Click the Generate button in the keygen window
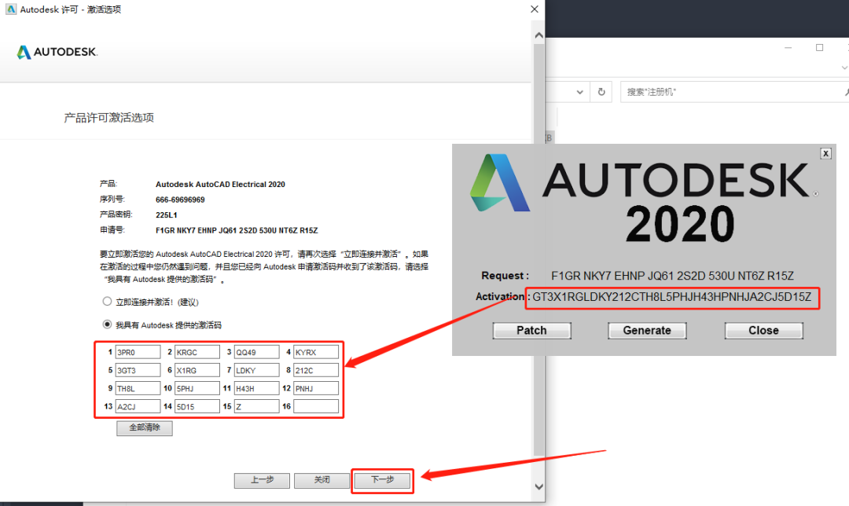Image resolution: width=849 pixels, height=506 pixels. pyautogui.click(x=647, y=331)
